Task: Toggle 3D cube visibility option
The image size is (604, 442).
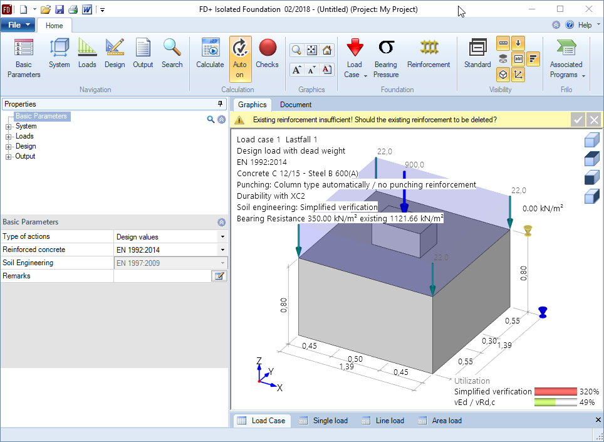Action: (503, 75)
